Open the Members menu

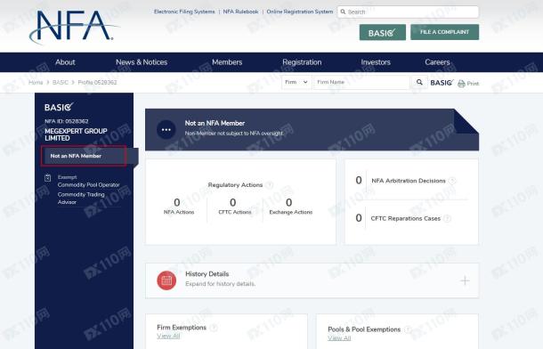point(227,62)
